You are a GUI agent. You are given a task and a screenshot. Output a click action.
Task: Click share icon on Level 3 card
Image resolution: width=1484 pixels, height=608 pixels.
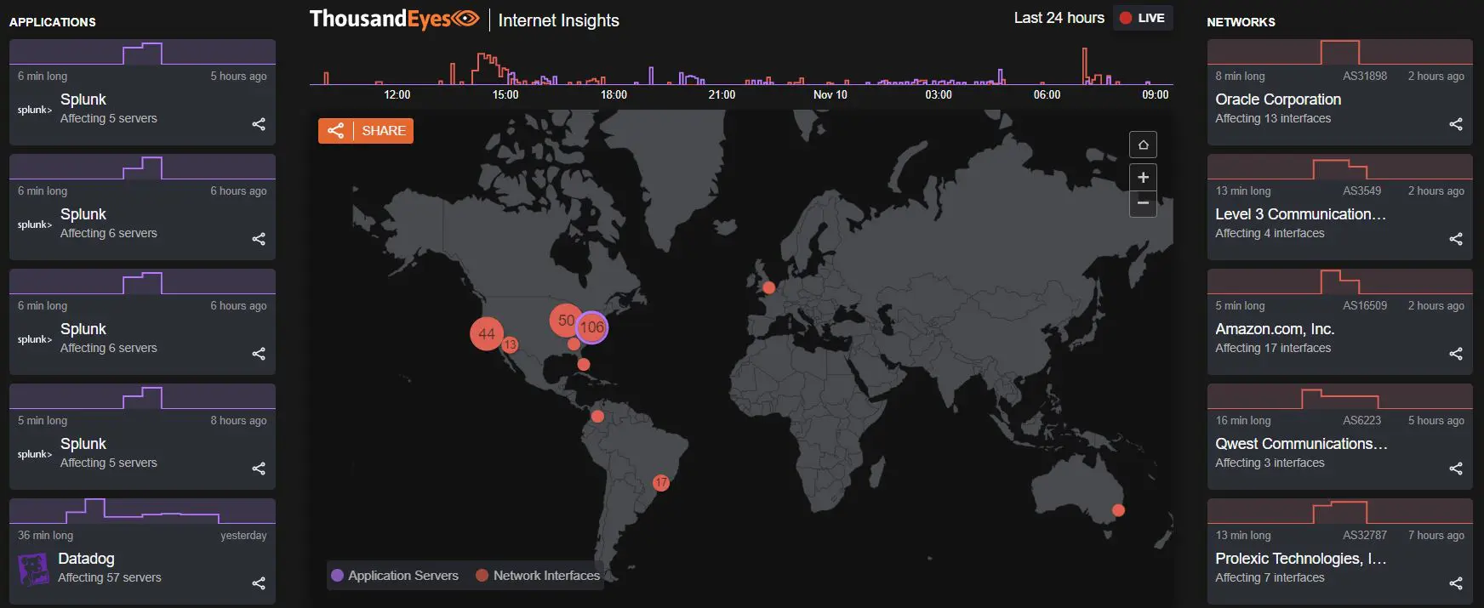click(1455, 239)
